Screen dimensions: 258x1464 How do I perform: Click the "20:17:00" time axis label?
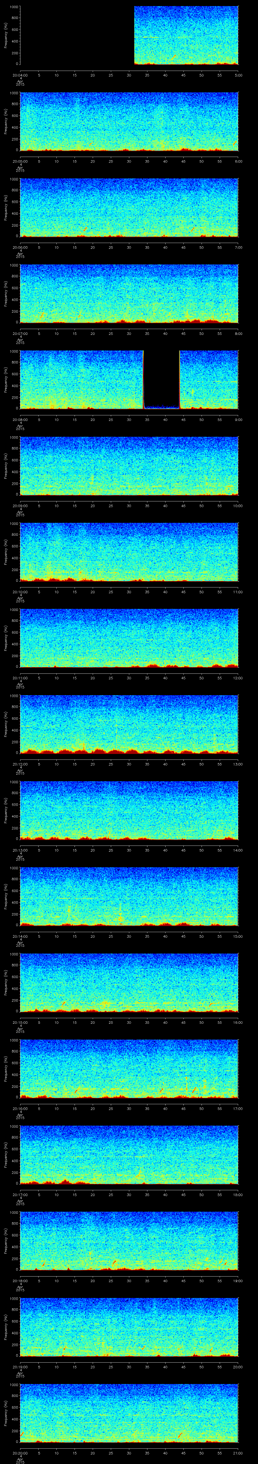tap(20, 1194)
